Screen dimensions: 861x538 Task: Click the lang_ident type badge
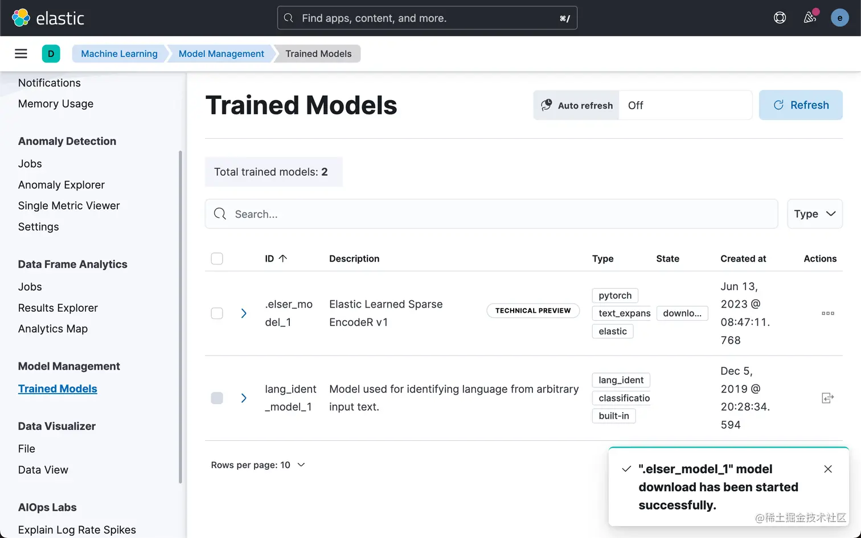coord(621,380)
